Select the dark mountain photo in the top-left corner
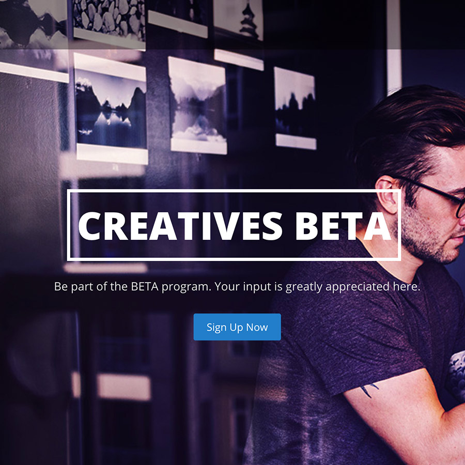 (x=34, y=24)
